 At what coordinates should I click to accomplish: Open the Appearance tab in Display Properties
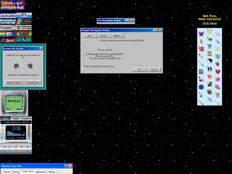pos(41,172)
